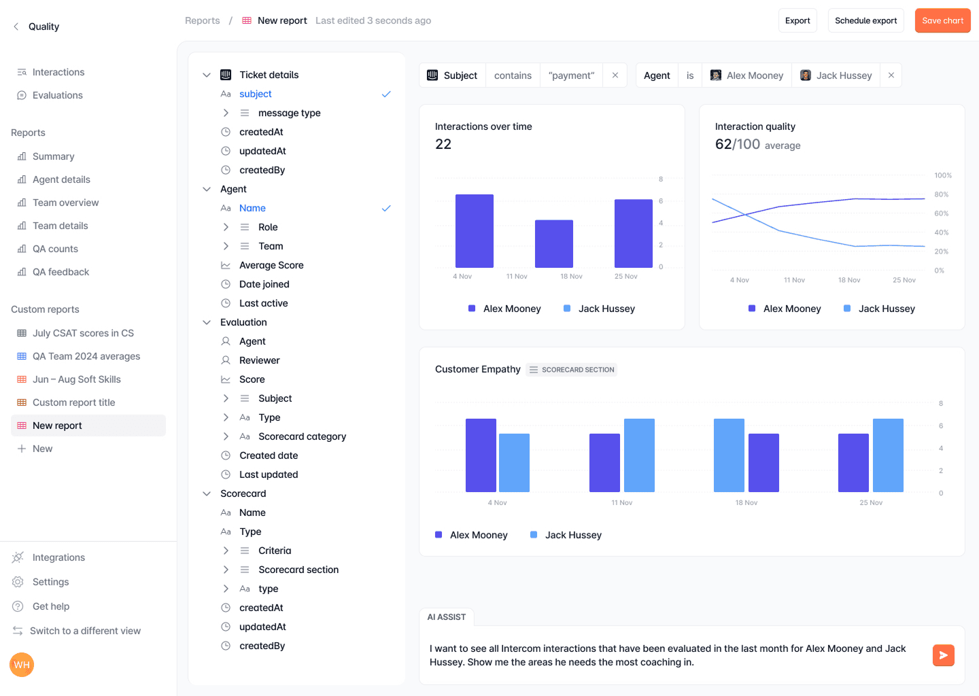Open the Team overview report
Image resolution: width=979 pixels, height=696 pixels.
pyautogui.click(x=65, y=203)
